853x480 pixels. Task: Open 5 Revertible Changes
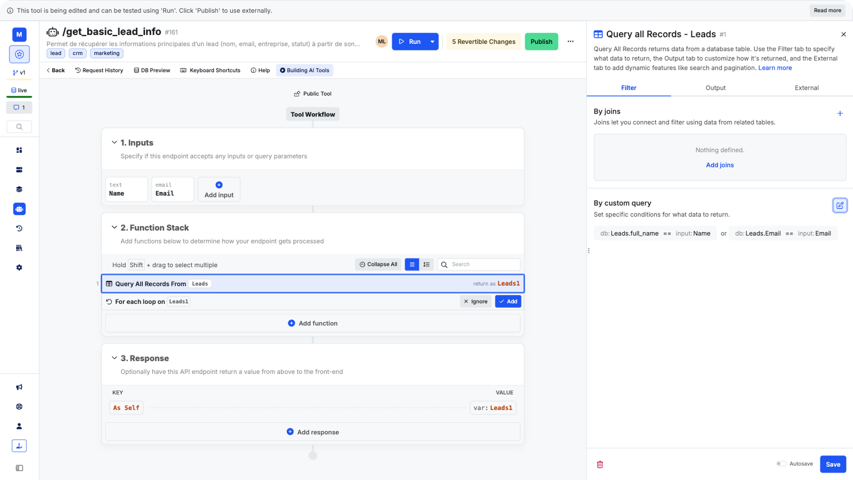point(483,42)
